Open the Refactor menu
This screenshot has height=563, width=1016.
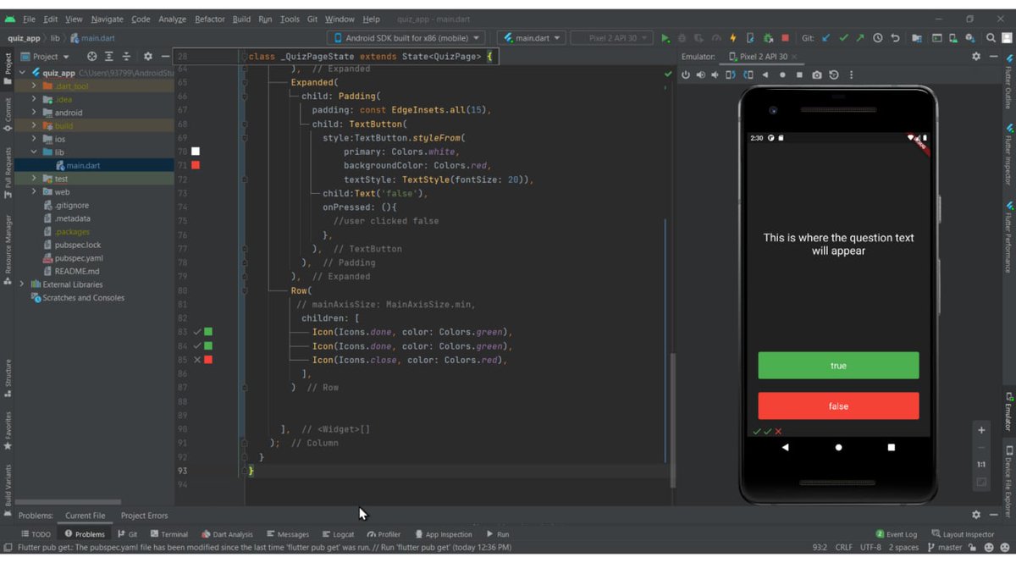click(x=210, y=19)
